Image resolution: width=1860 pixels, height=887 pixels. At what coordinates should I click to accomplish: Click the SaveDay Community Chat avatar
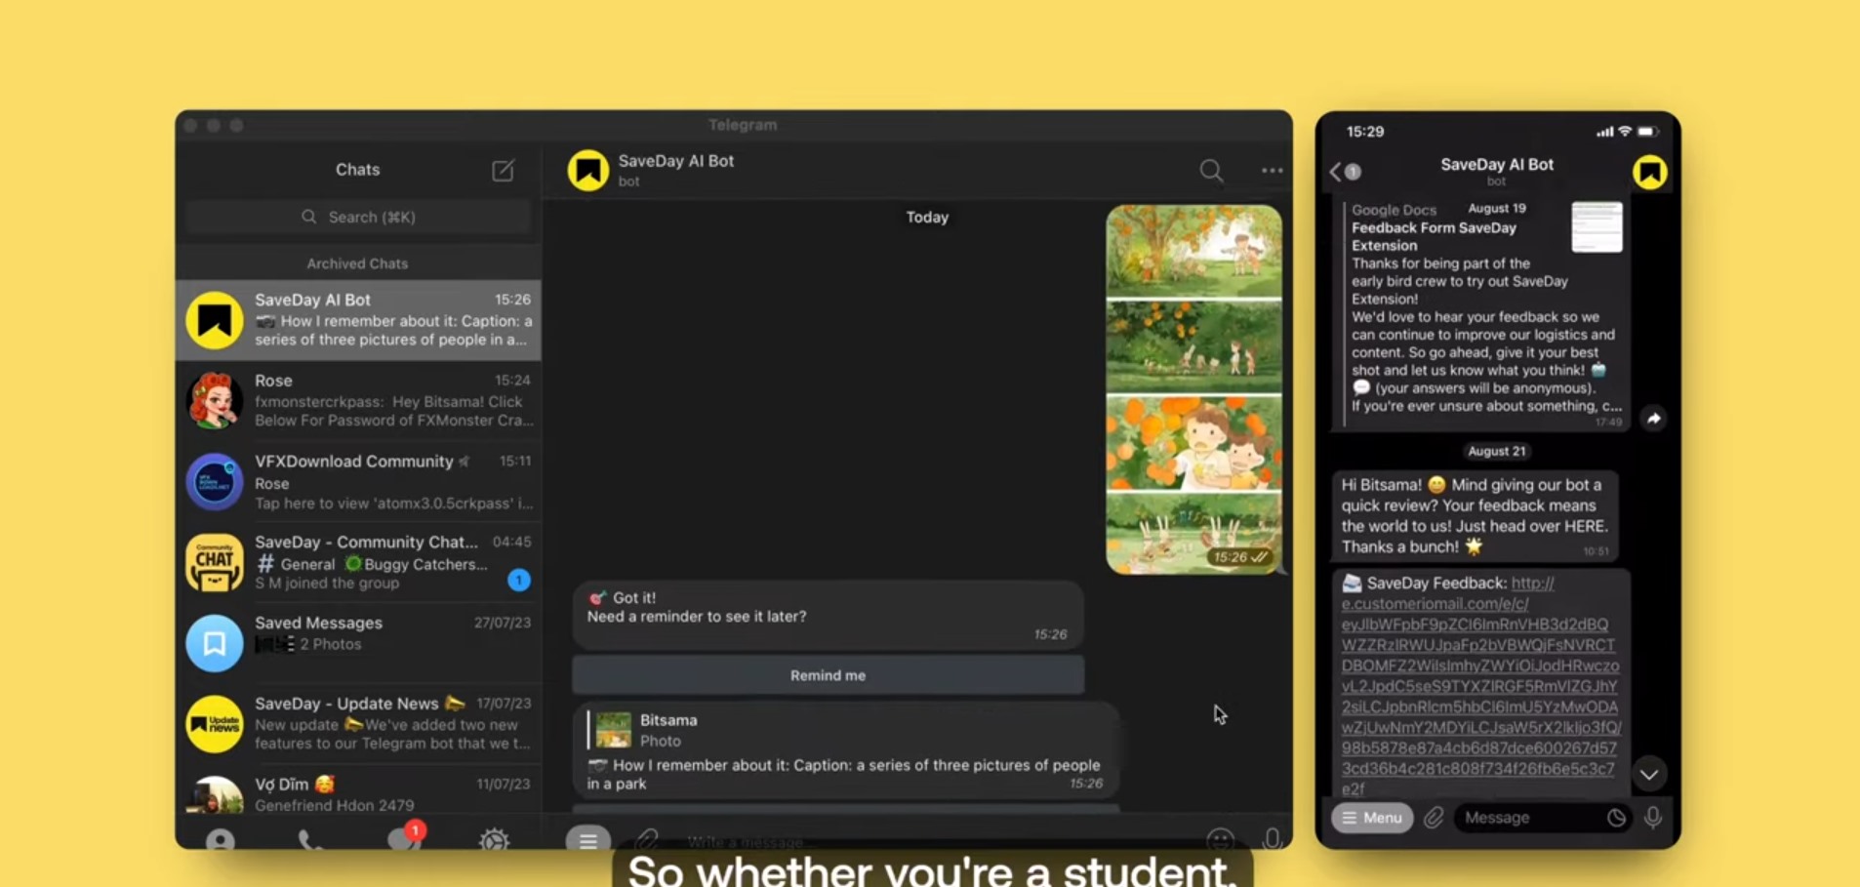[x=215, y=562]
